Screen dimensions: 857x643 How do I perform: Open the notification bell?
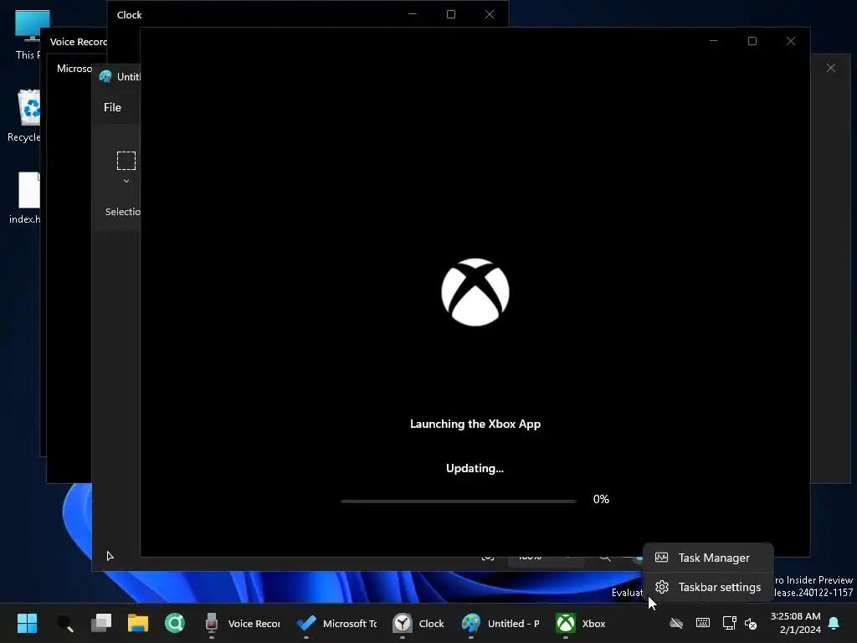[x=834, y=623]
